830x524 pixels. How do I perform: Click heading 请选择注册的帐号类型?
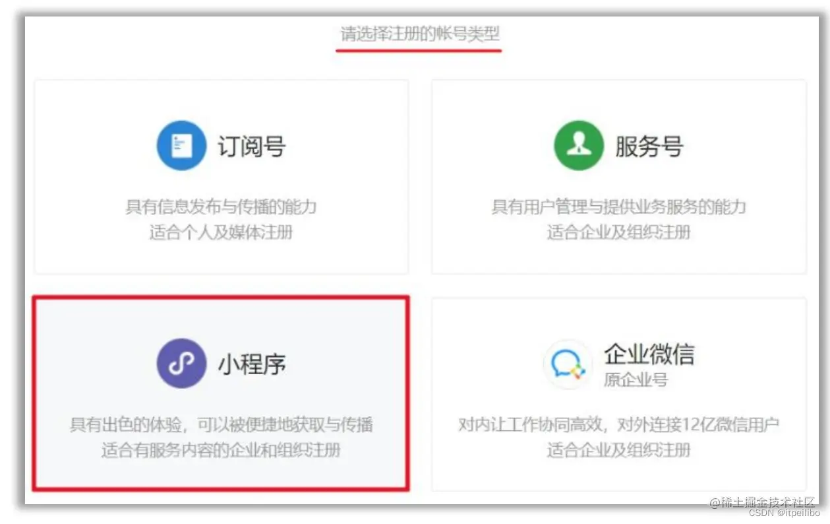(419, 33)
